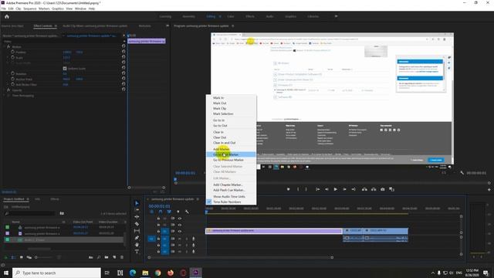
Task: Open Program monitor panel menu
Action: [233, 25]
